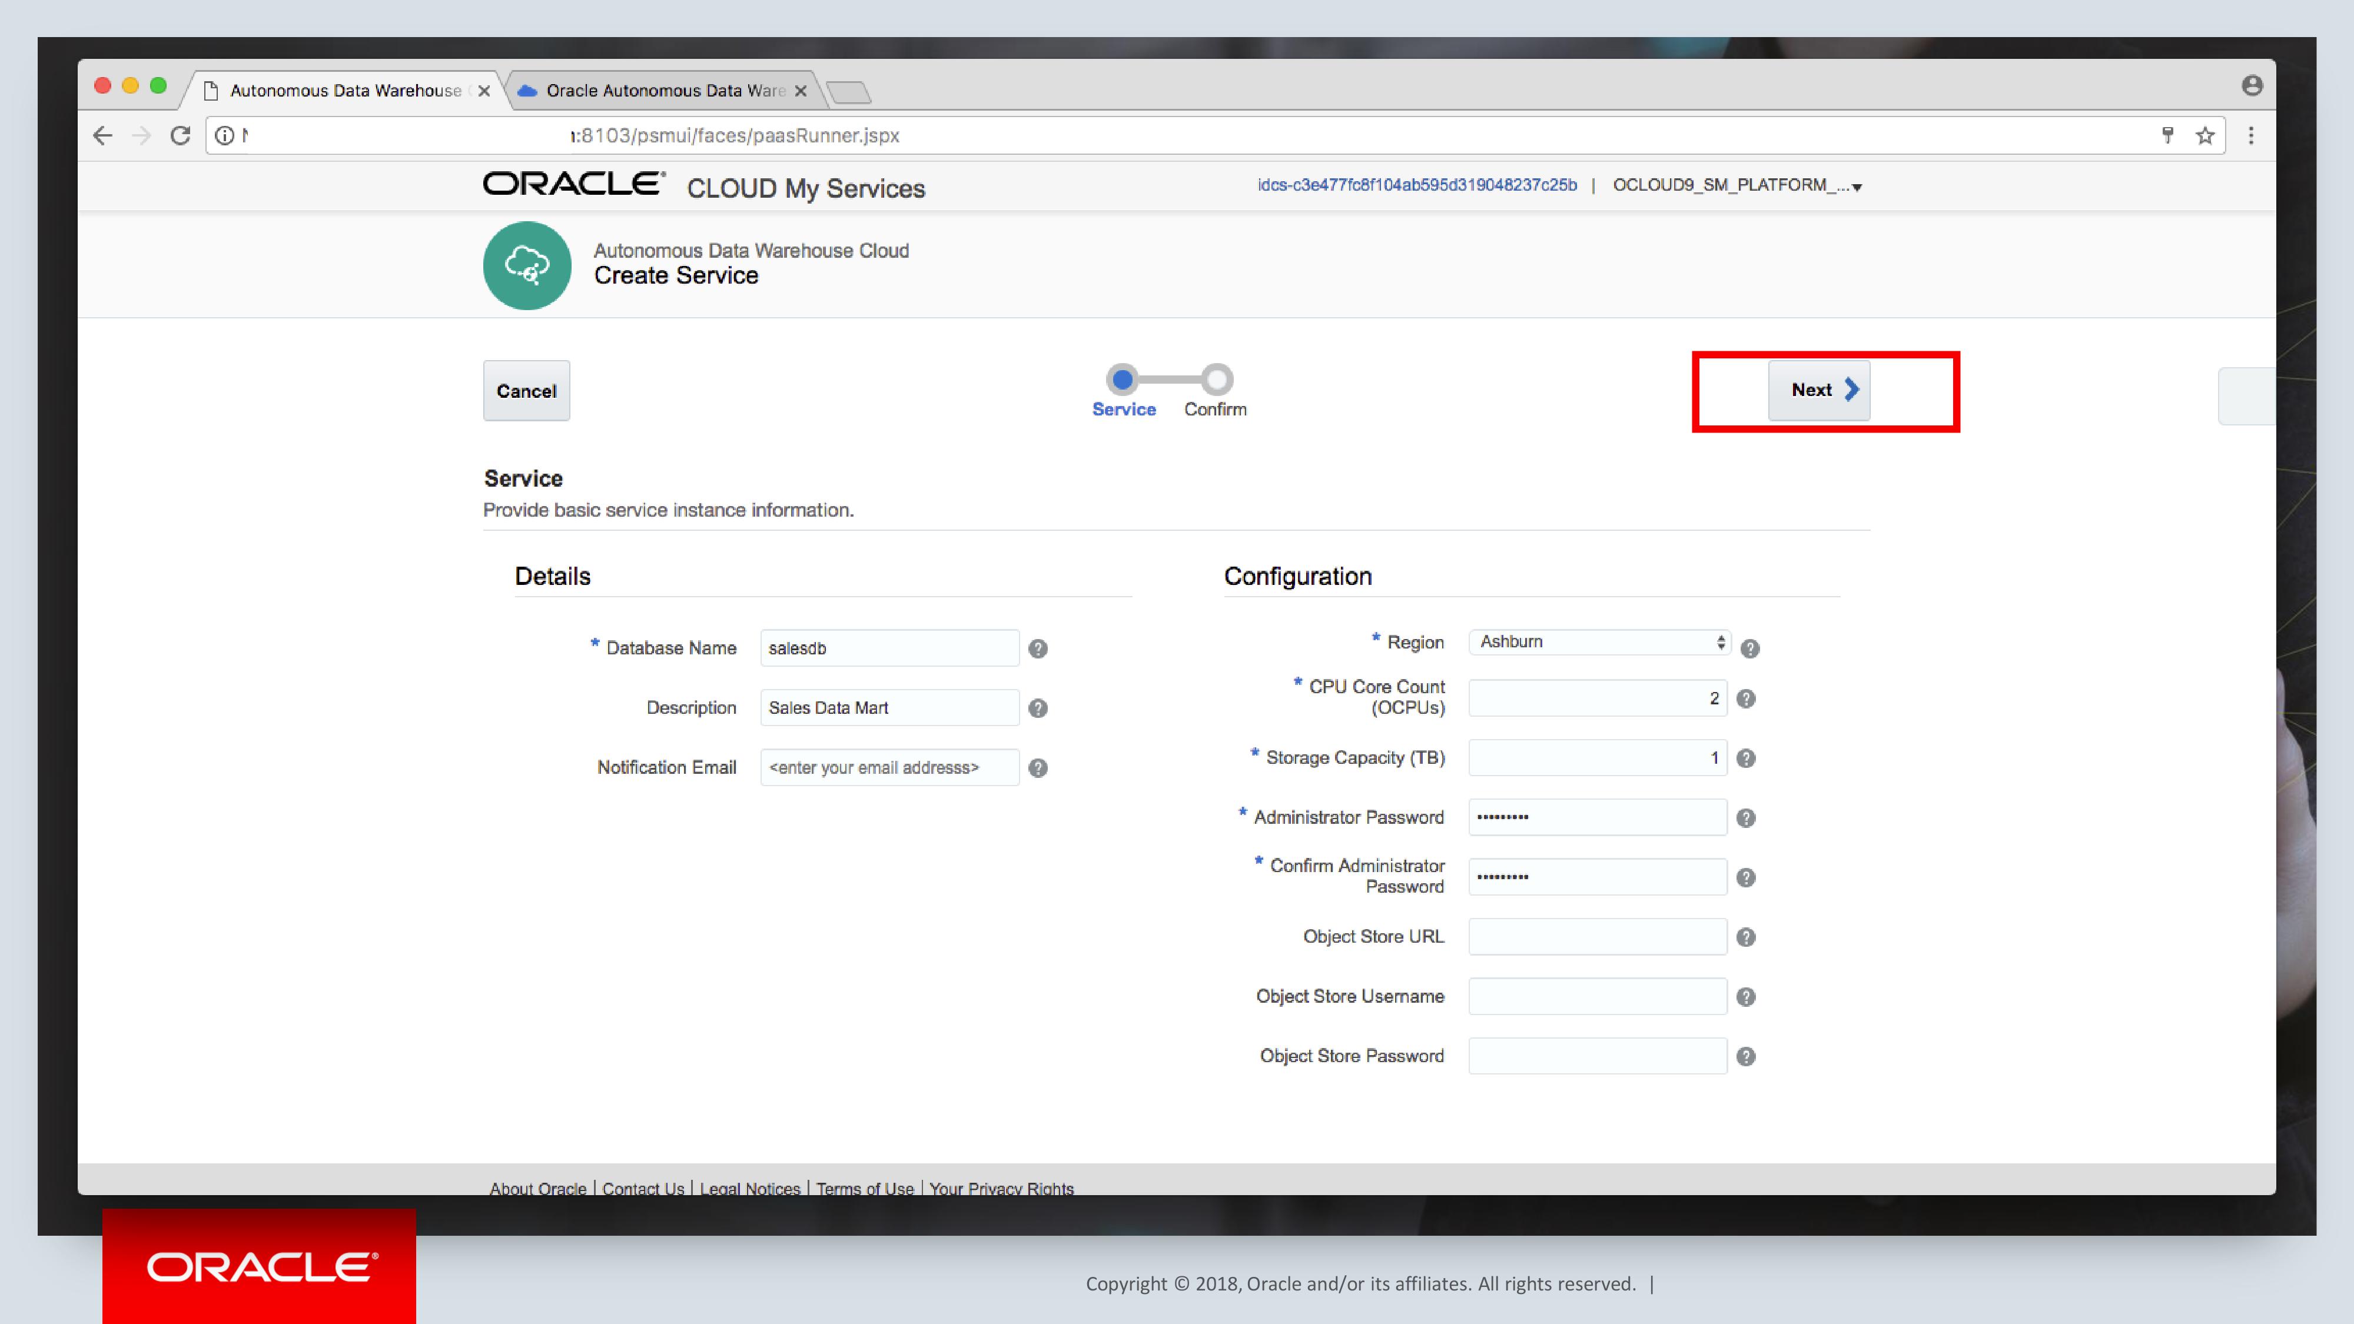Open the help icon for Storage Capacity

coord(1745,757)
